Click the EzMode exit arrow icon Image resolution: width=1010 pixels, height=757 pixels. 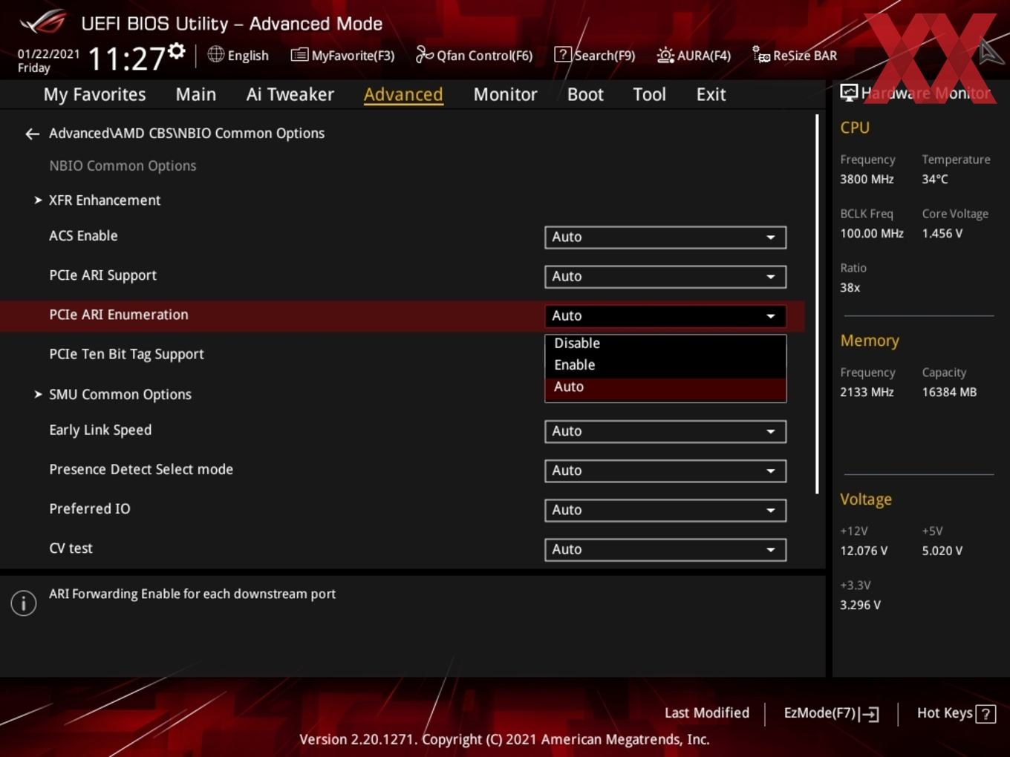click(869, 714)
